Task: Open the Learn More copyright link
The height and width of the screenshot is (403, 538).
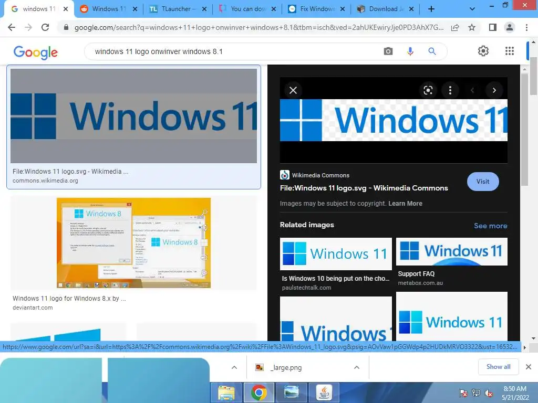Action: coord(405,204)
